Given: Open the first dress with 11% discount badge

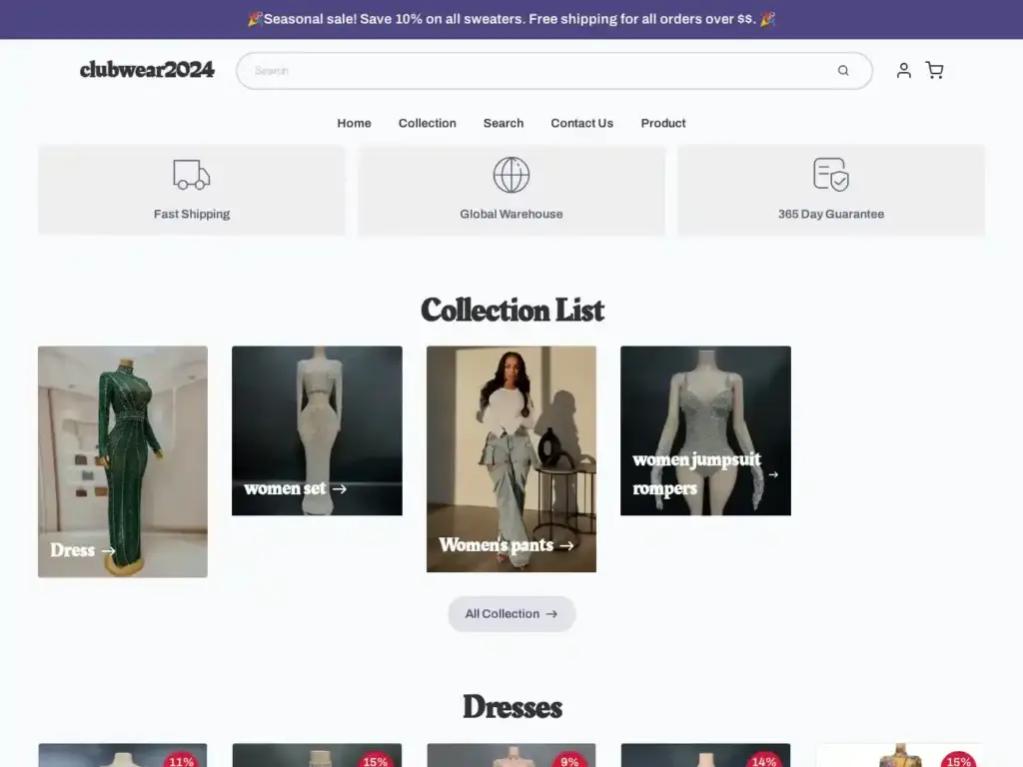Looking at the screenshot, I should point(123,755).
